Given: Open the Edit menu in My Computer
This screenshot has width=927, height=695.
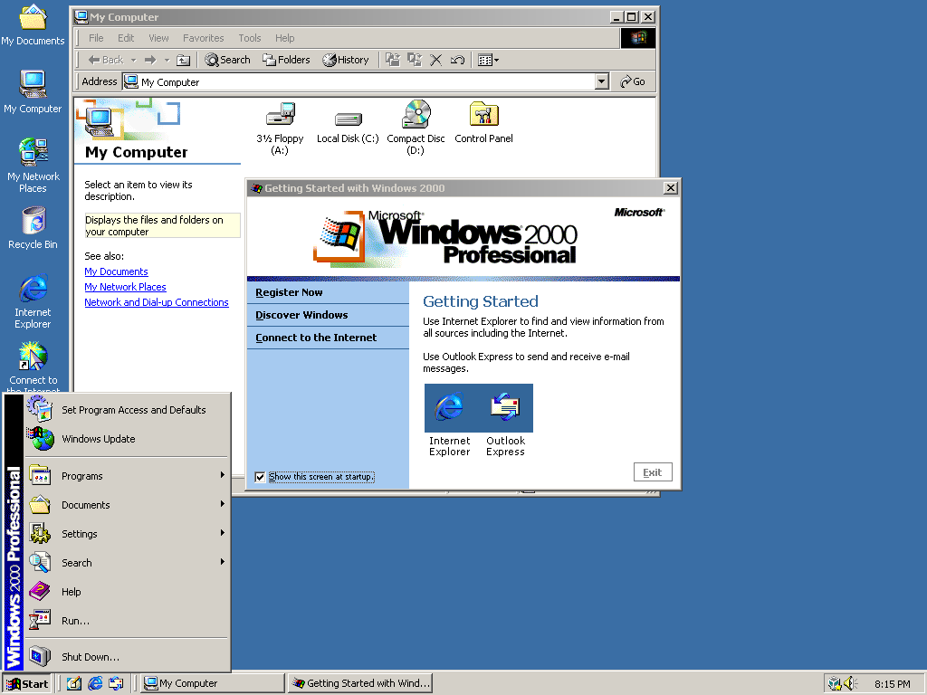Looking at the screenshot, I should click(x=126, y=38).
